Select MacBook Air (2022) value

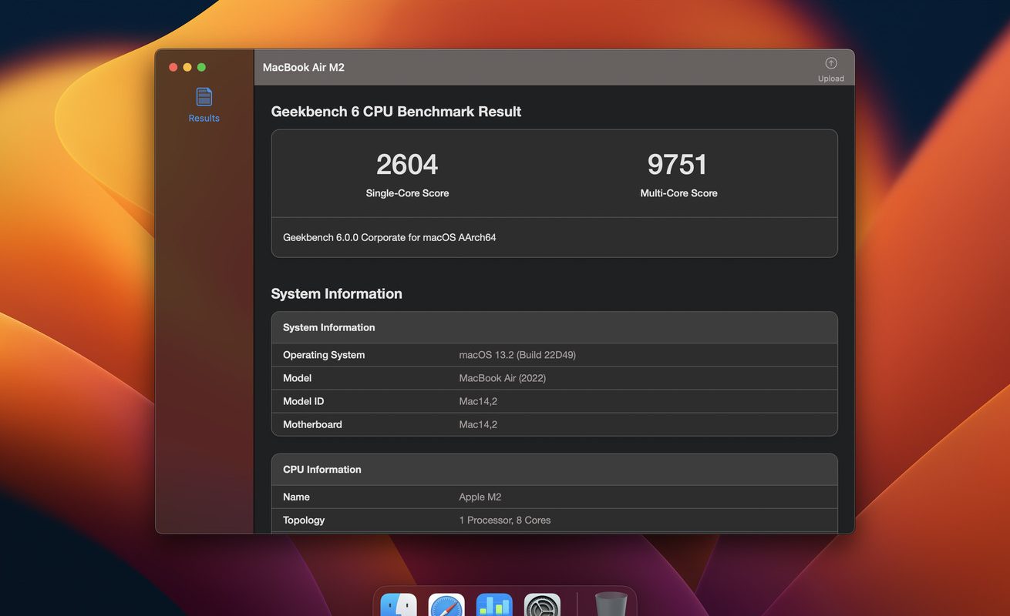[503, 378]
